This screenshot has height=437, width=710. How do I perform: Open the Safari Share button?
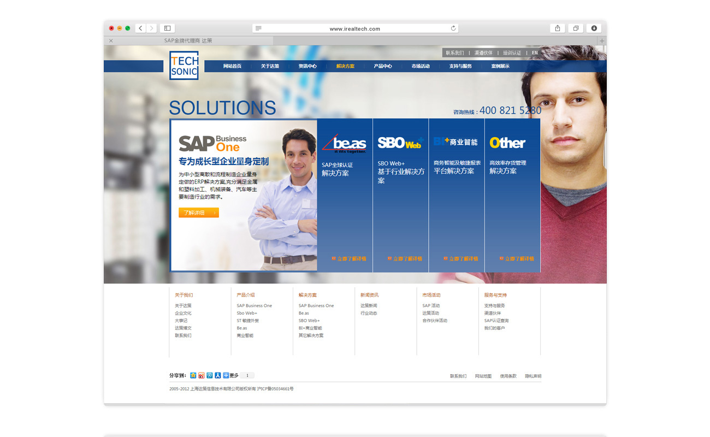click(558, 28)
